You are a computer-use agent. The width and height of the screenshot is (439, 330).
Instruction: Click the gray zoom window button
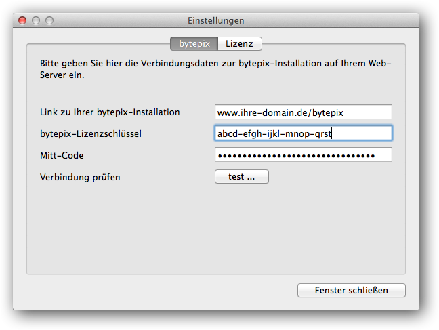click(x=49, y=20)
